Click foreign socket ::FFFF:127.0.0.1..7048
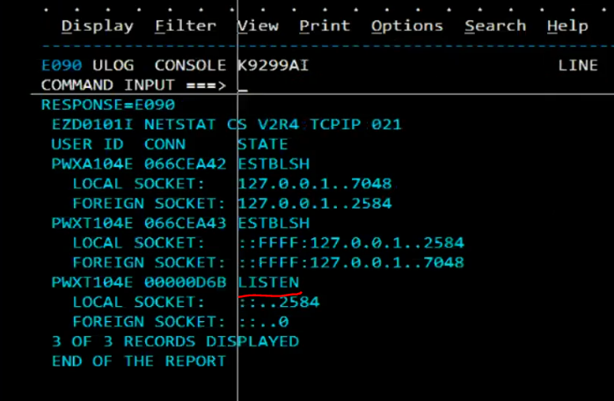 [351, 262]
